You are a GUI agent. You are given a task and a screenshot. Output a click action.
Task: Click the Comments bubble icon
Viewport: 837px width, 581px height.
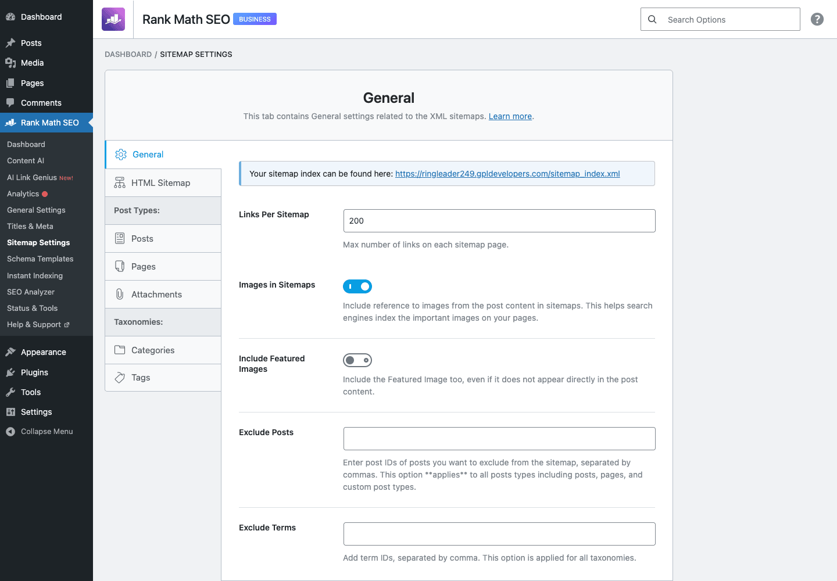pyautogui.click(x=10, y=103)
